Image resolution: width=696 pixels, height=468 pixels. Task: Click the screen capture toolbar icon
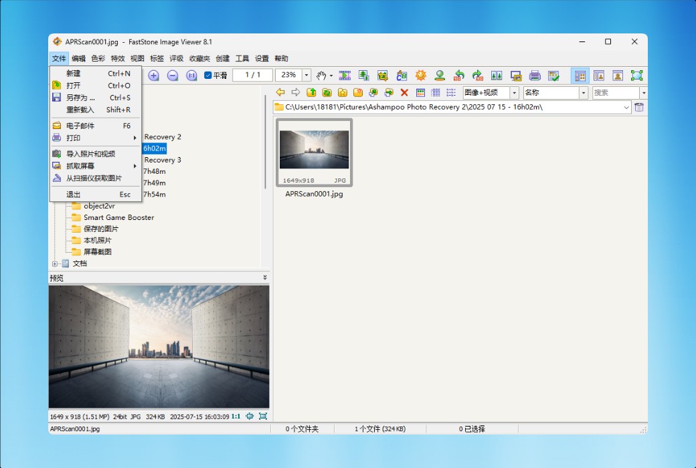(516, 76)
